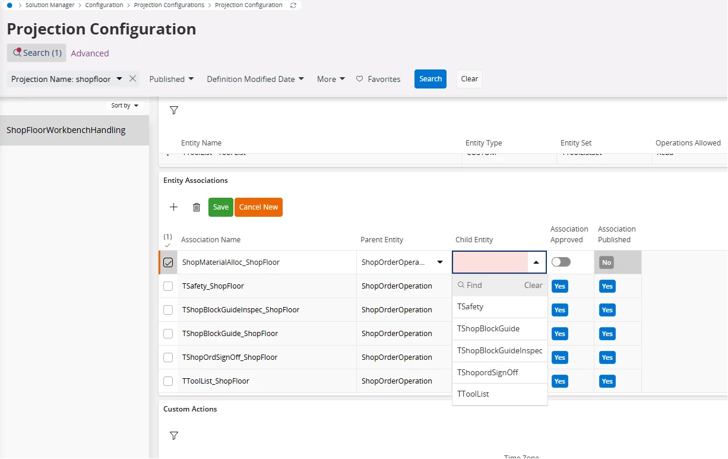Viewport: 728px width, 459px height.
Task: Click TSafety_ShopFloor association name cell
Action: (x=267, y=286)
